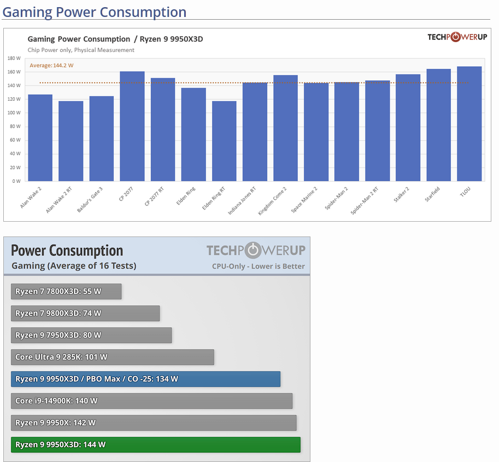This screenshot has width=499, height=462.
Task: Click the Space Marine 2 bar
Action: click(x=316, y=132)
